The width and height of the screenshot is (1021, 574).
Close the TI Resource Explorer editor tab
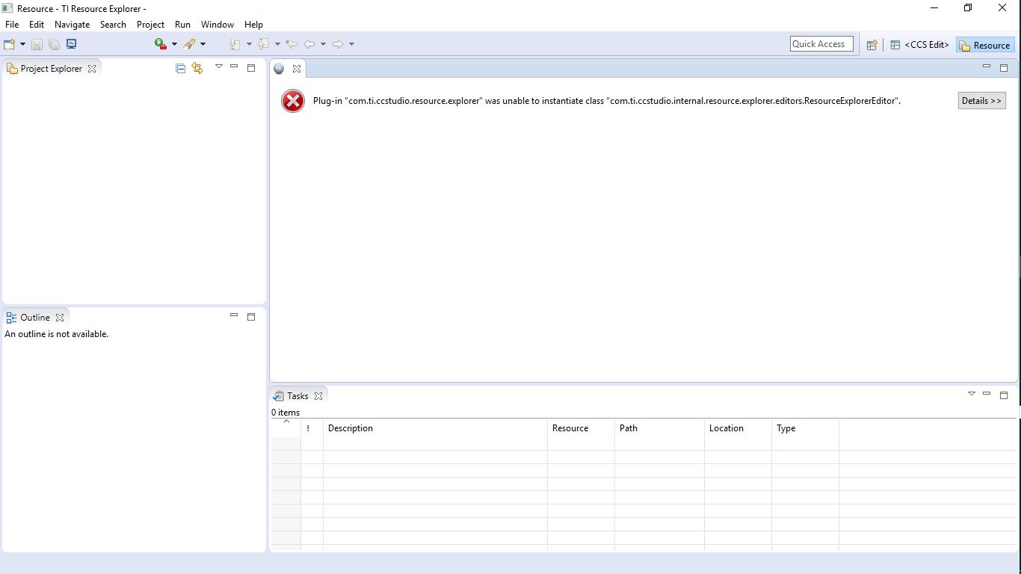[297, 68]
